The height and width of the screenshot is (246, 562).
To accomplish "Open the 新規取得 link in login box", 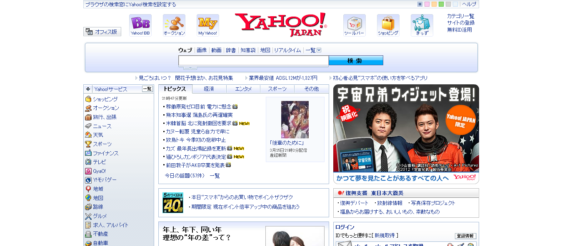I will tap(385, 236).
